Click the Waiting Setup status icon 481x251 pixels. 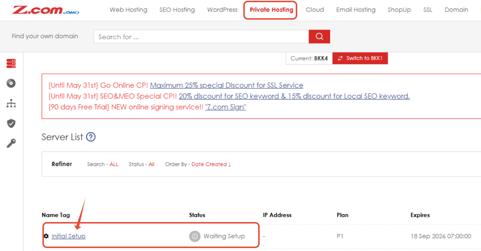click(x=195, y=236)
